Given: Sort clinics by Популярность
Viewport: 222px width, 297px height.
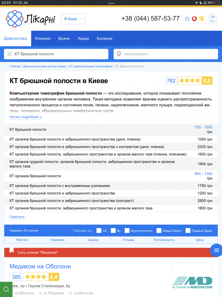Looking at the screenshot, I should tap(164, 240).
